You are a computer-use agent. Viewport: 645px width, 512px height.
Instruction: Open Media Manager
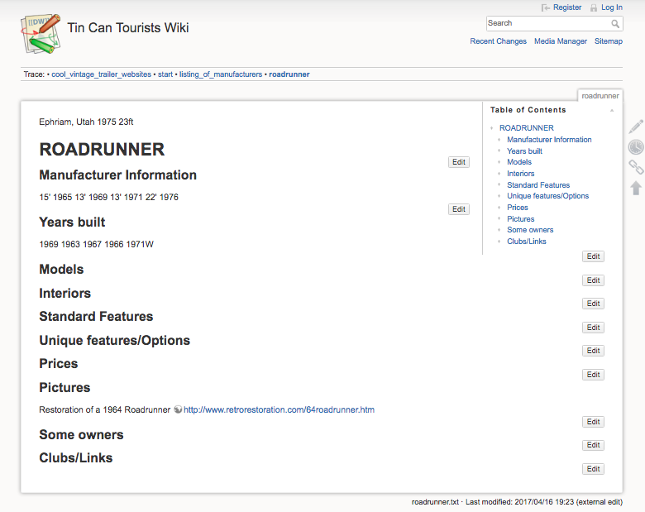(561, 41)
